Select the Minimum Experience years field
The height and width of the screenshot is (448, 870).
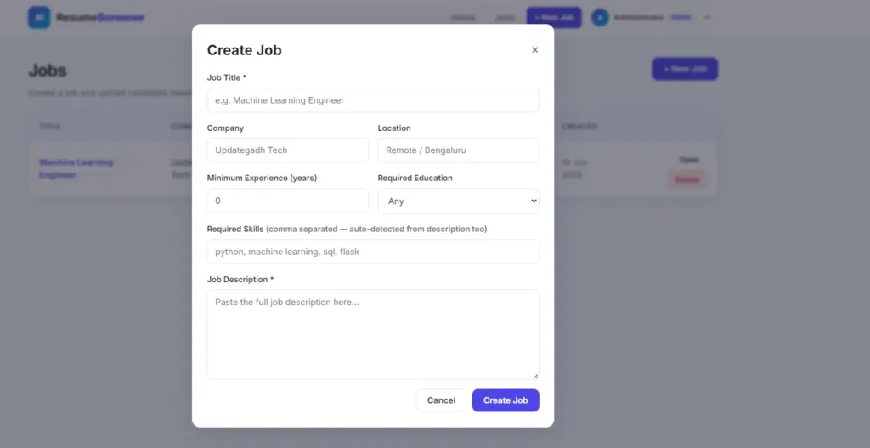coord(287,201)
